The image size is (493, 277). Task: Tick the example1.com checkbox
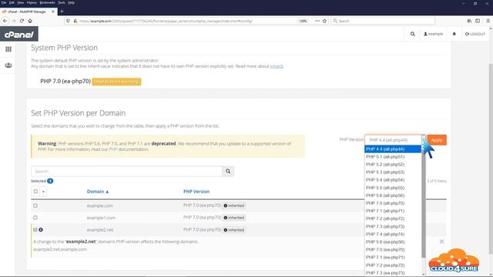[35, 218]
